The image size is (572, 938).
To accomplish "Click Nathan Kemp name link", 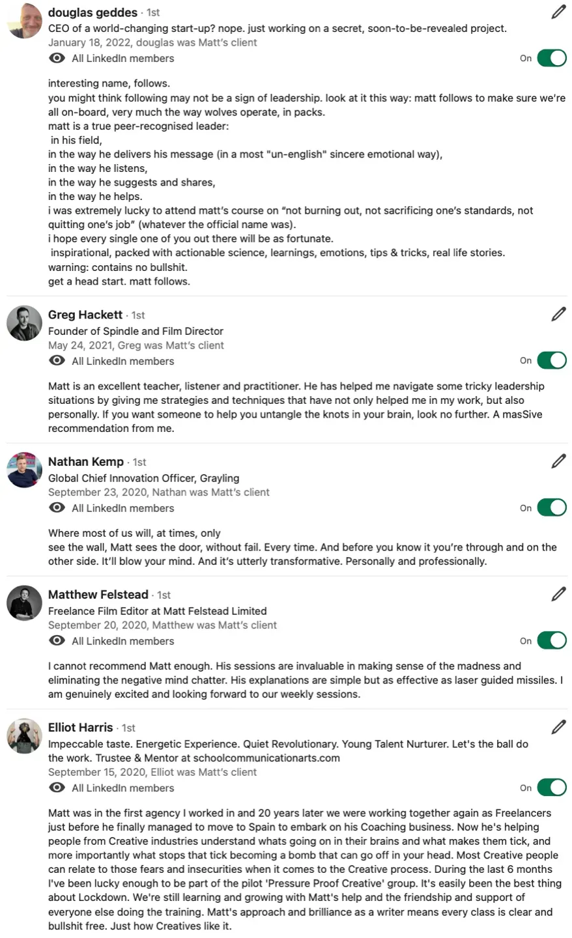I will point(86,462).
